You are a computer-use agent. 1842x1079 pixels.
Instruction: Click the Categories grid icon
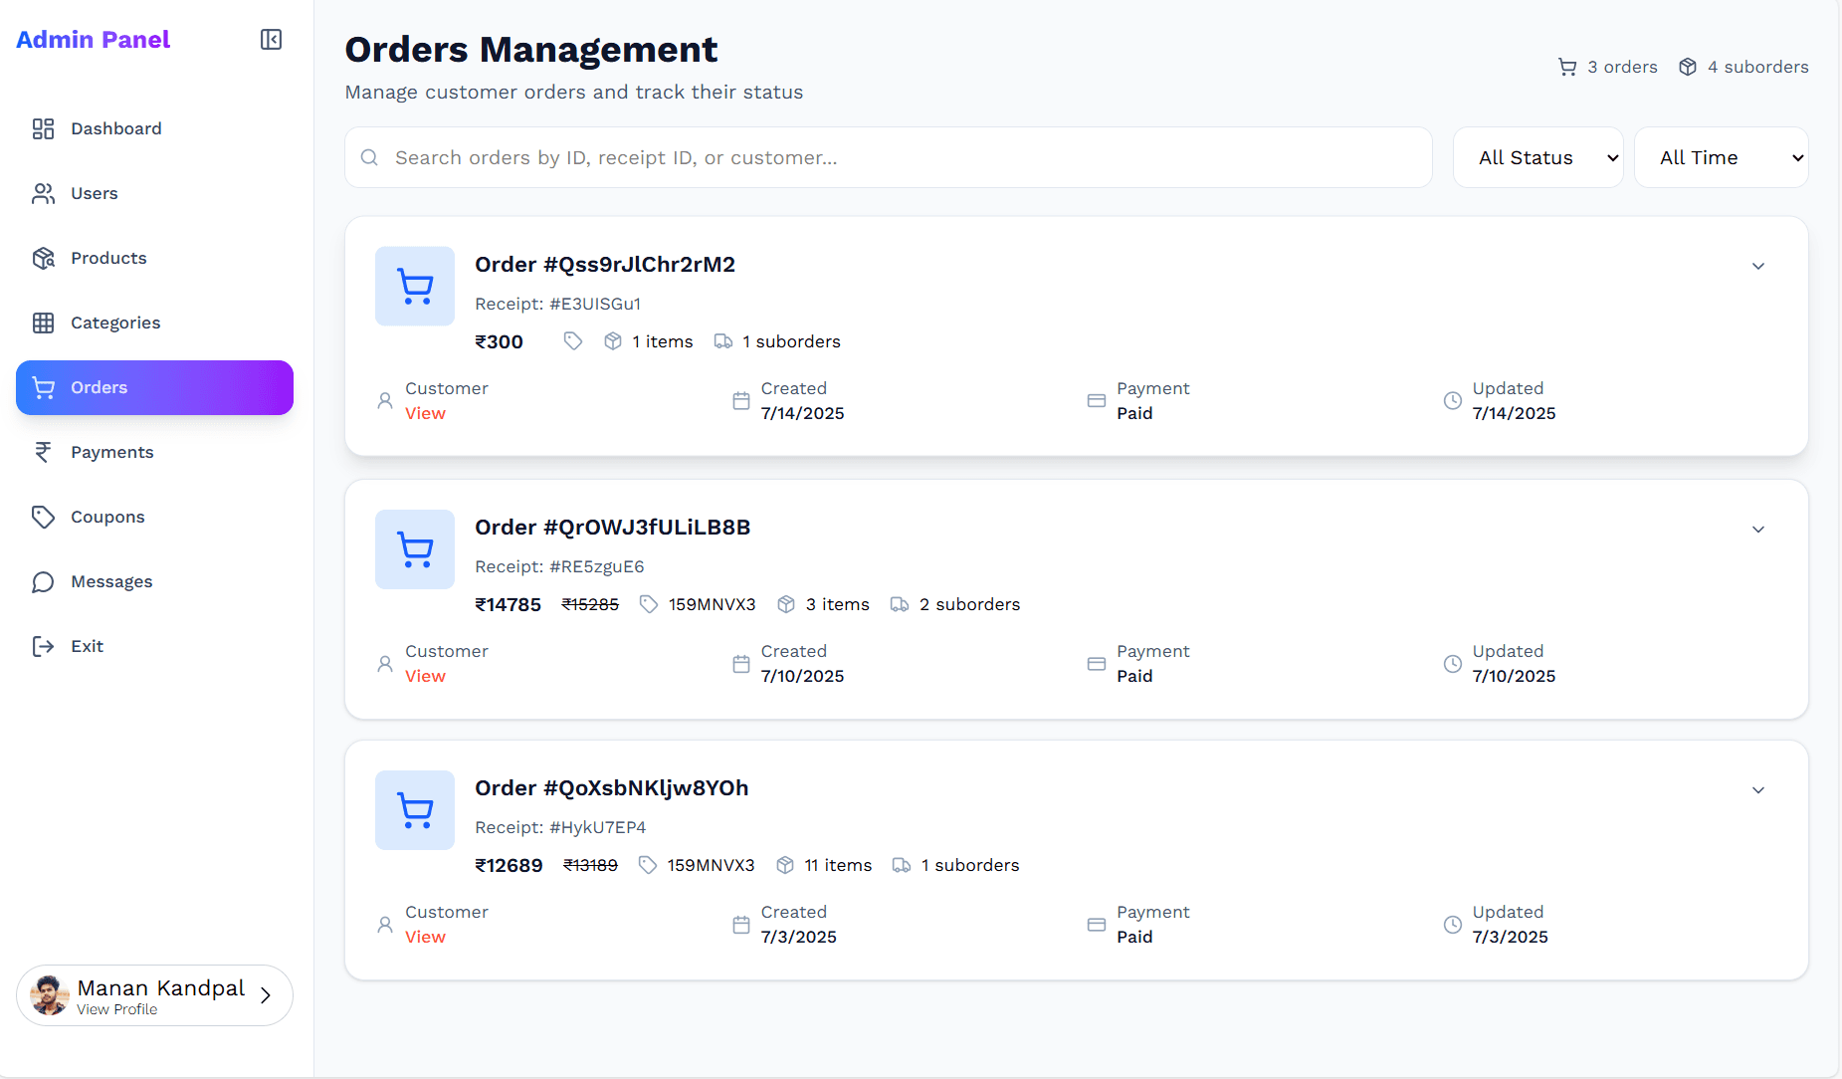(44, 322)
